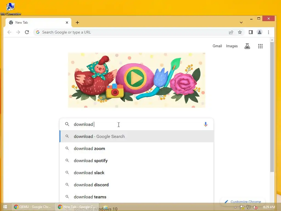This screenshot has height=211, width=281.
Task: Click the network tray icon
Action: coord(248,207)
